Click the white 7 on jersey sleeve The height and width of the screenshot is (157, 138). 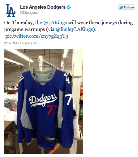(68, 99)
